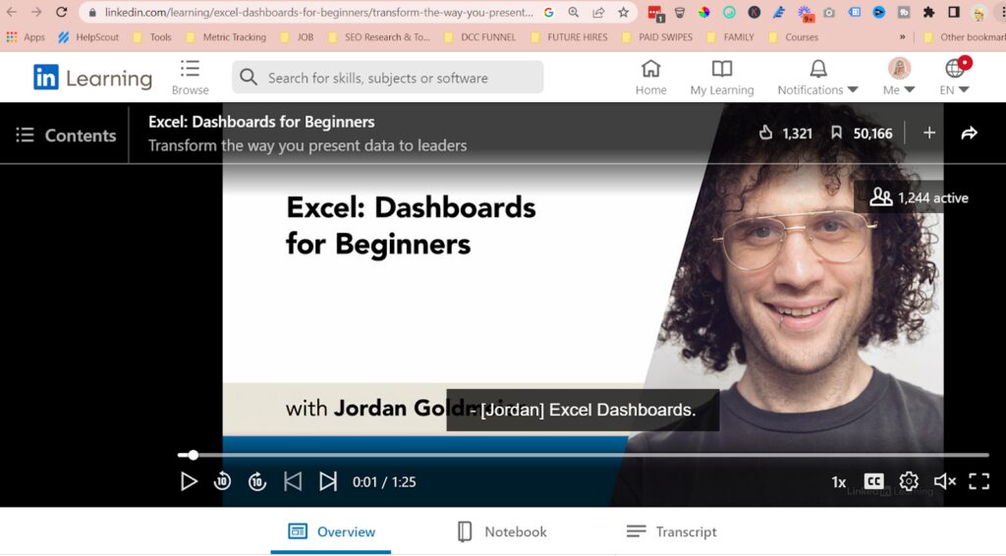Open the Browse menu
1006x556 pixels.
(x=190, y=78)
